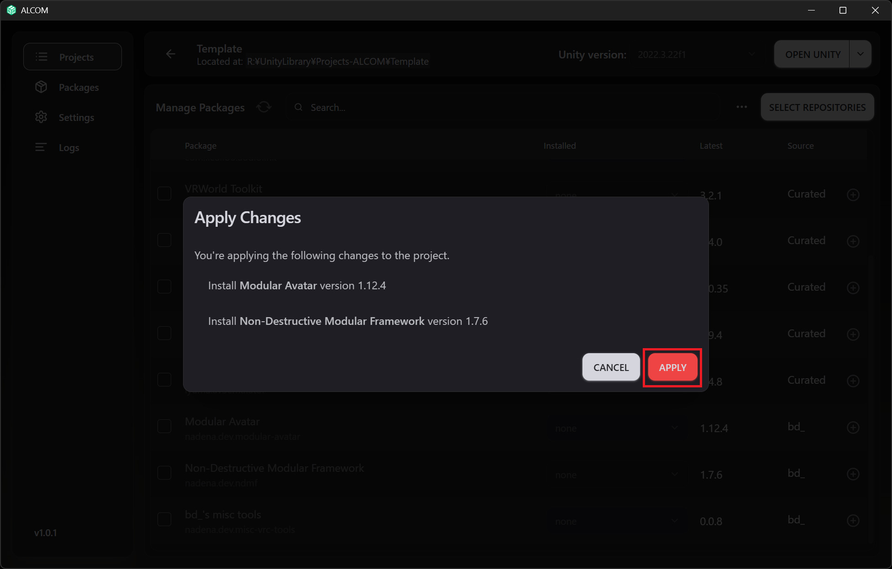Open bd_'s misc tools version dropdown
Image resolution: width=892 pixels, height=569 pixels.
click(616, 521)
